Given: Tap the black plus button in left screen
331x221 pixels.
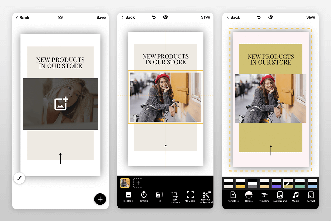Looking at the screenshot, I should point(100,199).
